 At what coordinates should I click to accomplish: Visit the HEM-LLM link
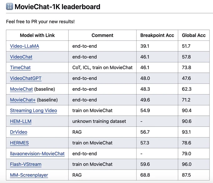coord(21,121)
